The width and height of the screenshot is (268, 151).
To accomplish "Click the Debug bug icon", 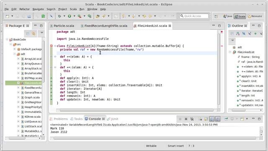I will (x=59, y=16).
